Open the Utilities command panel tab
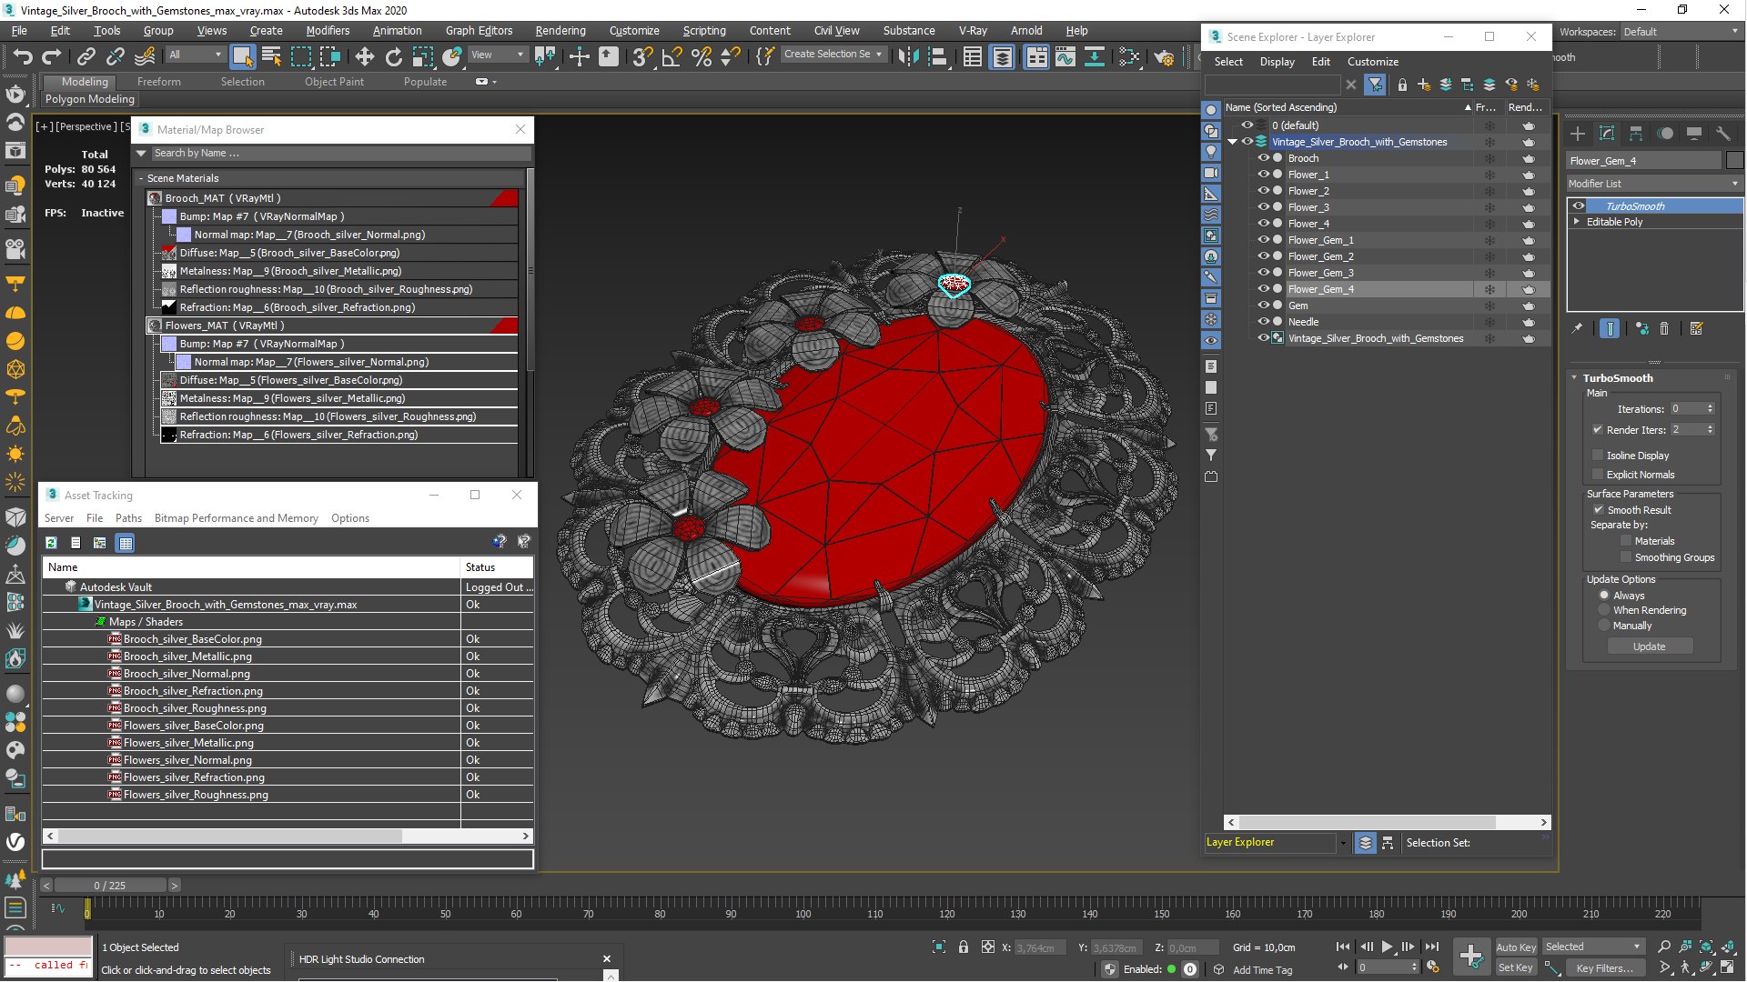 coord(1722,134)
